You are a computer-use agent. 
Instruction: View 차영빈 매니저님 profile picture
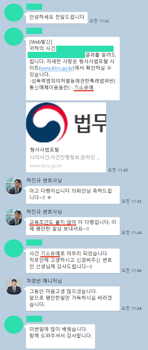click(14, 286)
